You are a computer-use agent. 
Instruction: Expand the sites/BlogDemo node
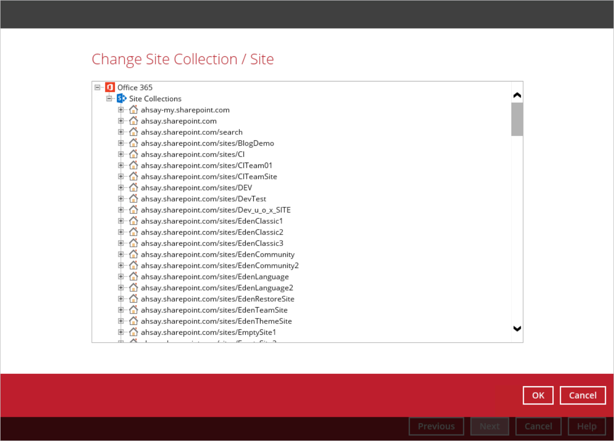click(x=121, y=143)
